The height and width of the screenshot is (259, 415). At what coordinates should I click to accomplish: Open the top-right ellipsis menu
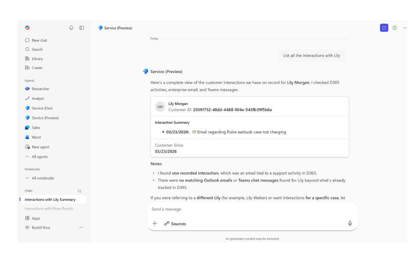pyautogui.click(x=405, y=28)
